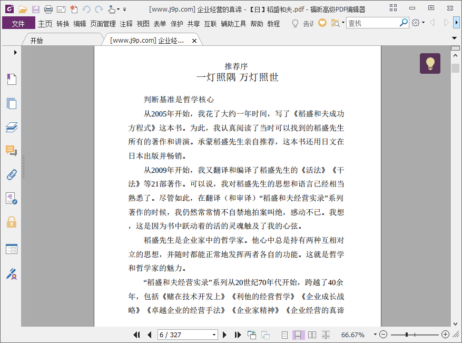462x343 pixels.
Task: Enable single page view mode
Action: (x=284, y=335)
